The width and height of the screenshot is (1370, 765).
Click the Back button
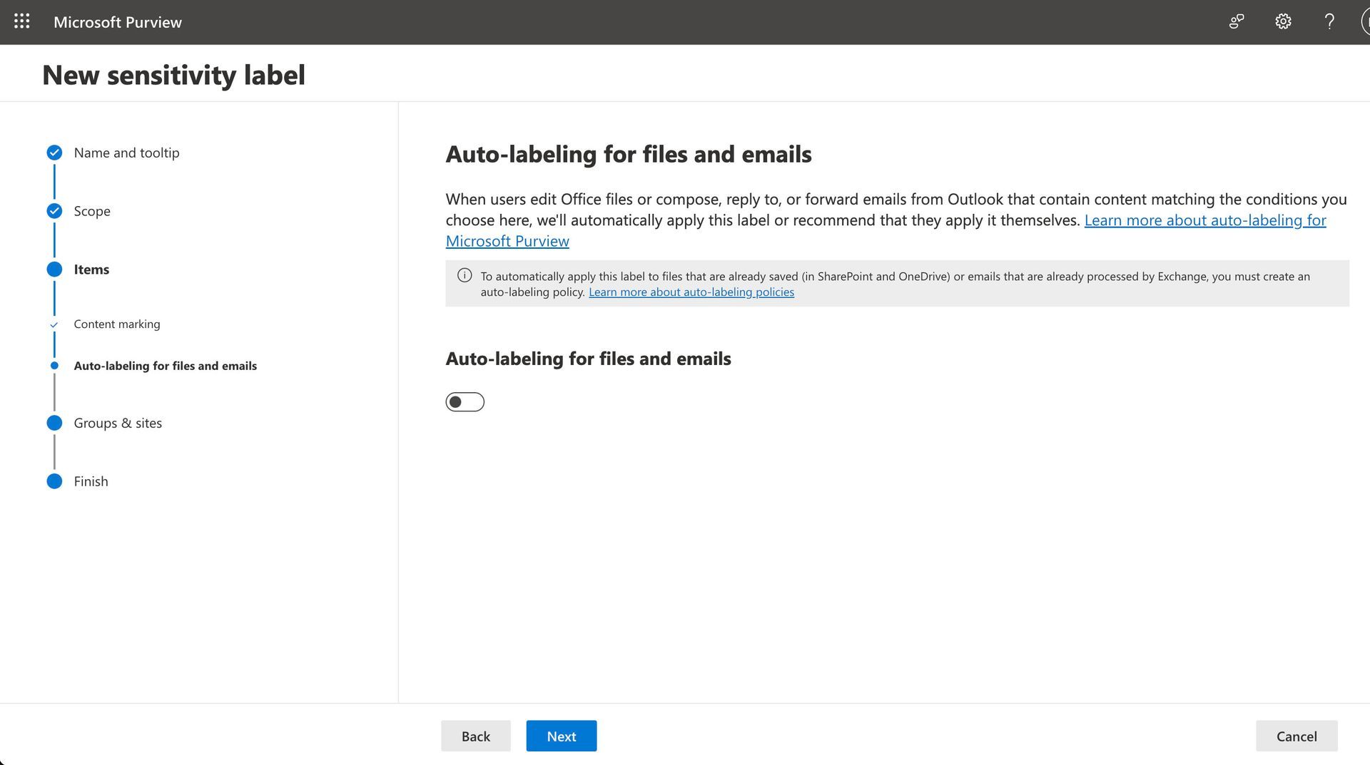pyautogui.click(x=476, y=736)
